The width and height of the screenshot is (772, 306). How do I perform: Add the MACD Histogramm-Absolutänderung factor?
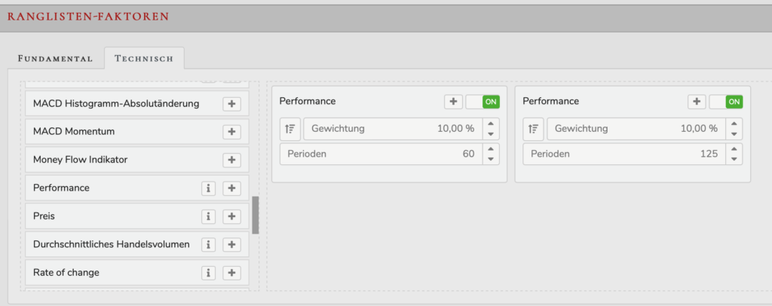pyautogui.click(x=232, y=104)
